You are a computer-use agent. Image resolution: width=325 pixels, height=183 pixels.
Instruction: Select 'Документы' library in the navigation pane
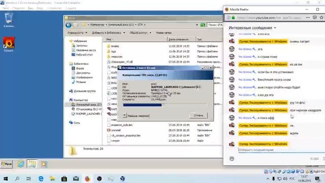[x=81, y=73]
